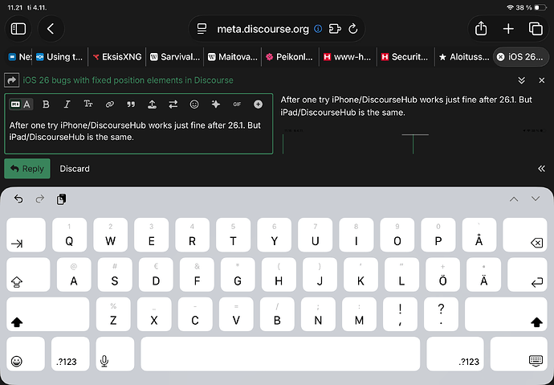
Task: Discard the draft reply
Action: click(x=75, y=169)
